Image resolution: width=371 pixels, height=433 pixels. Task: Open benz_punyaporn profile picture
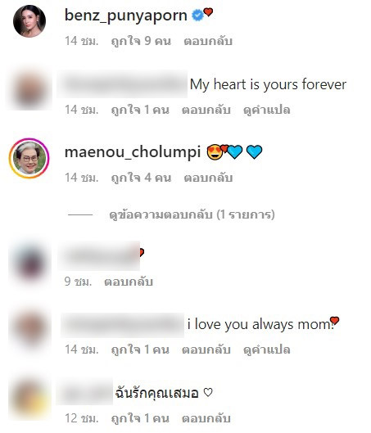pos(29,21)
